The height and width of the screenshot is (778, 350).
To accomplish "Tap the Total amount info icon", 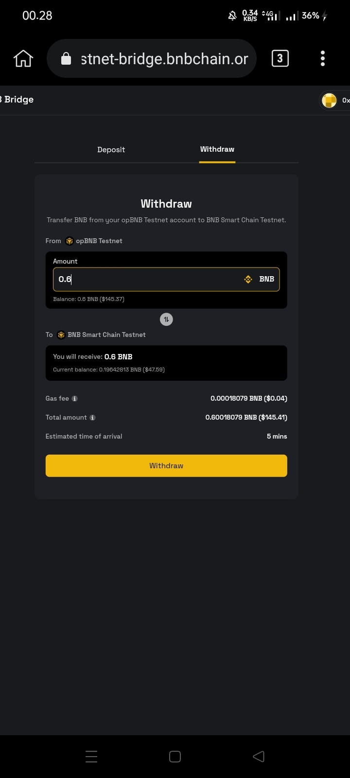I will tap(93, 418).
